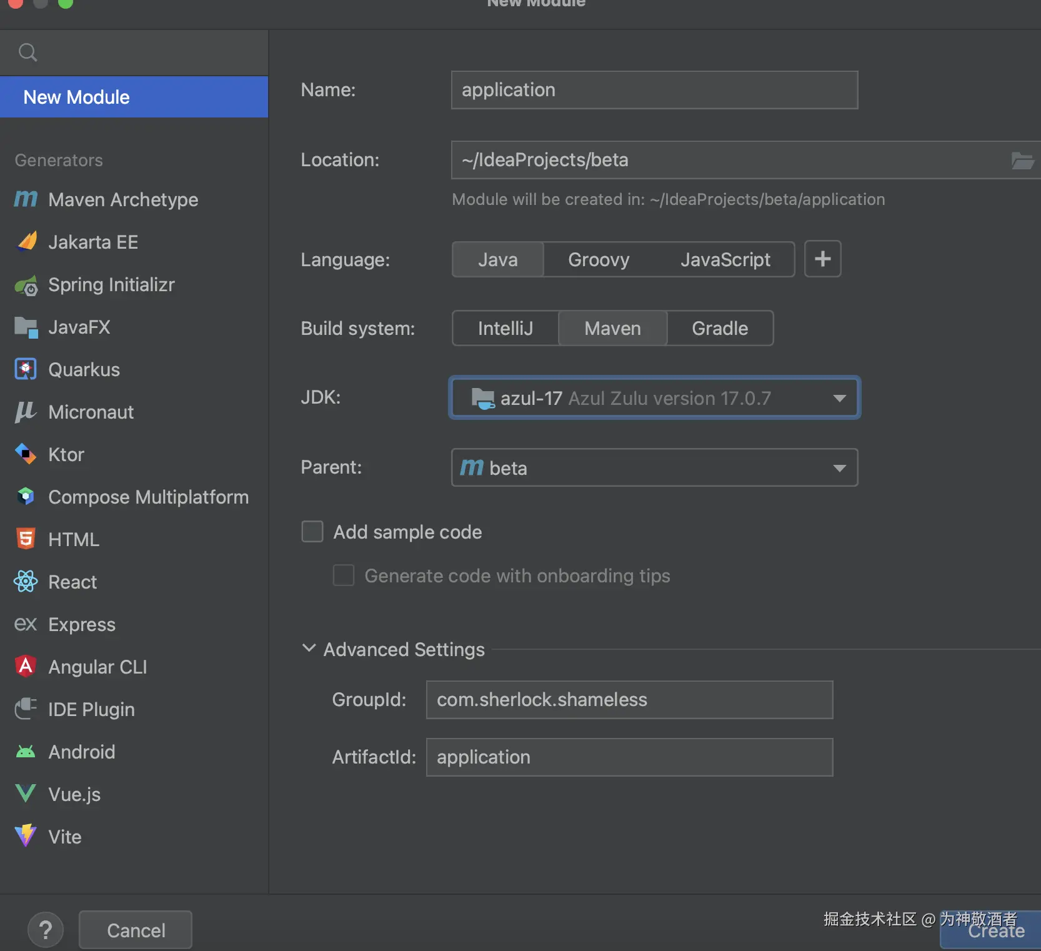The width and height of the screenshot is (1041, 951).
Task: Click into the GroupId text field
Action: coord(629,700)
